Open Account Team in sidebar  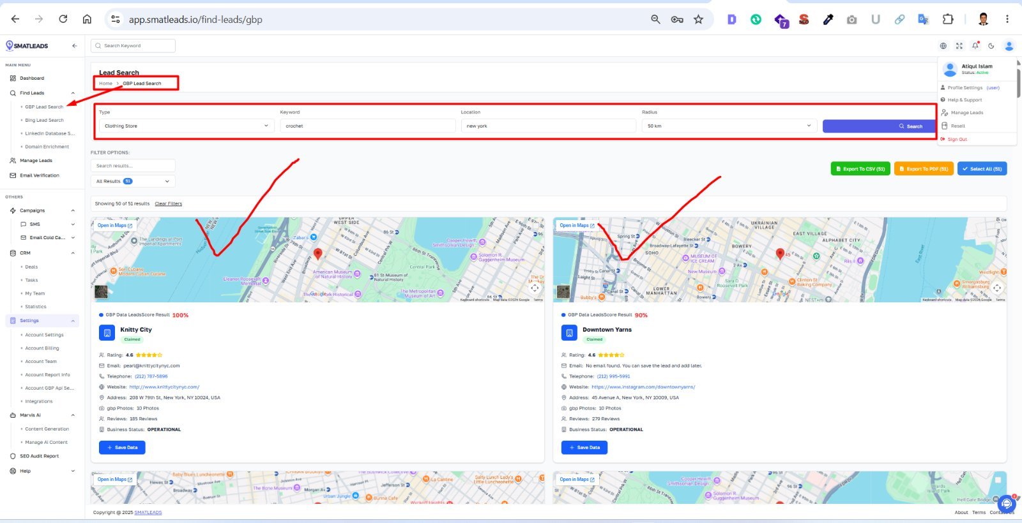(40, 362)
